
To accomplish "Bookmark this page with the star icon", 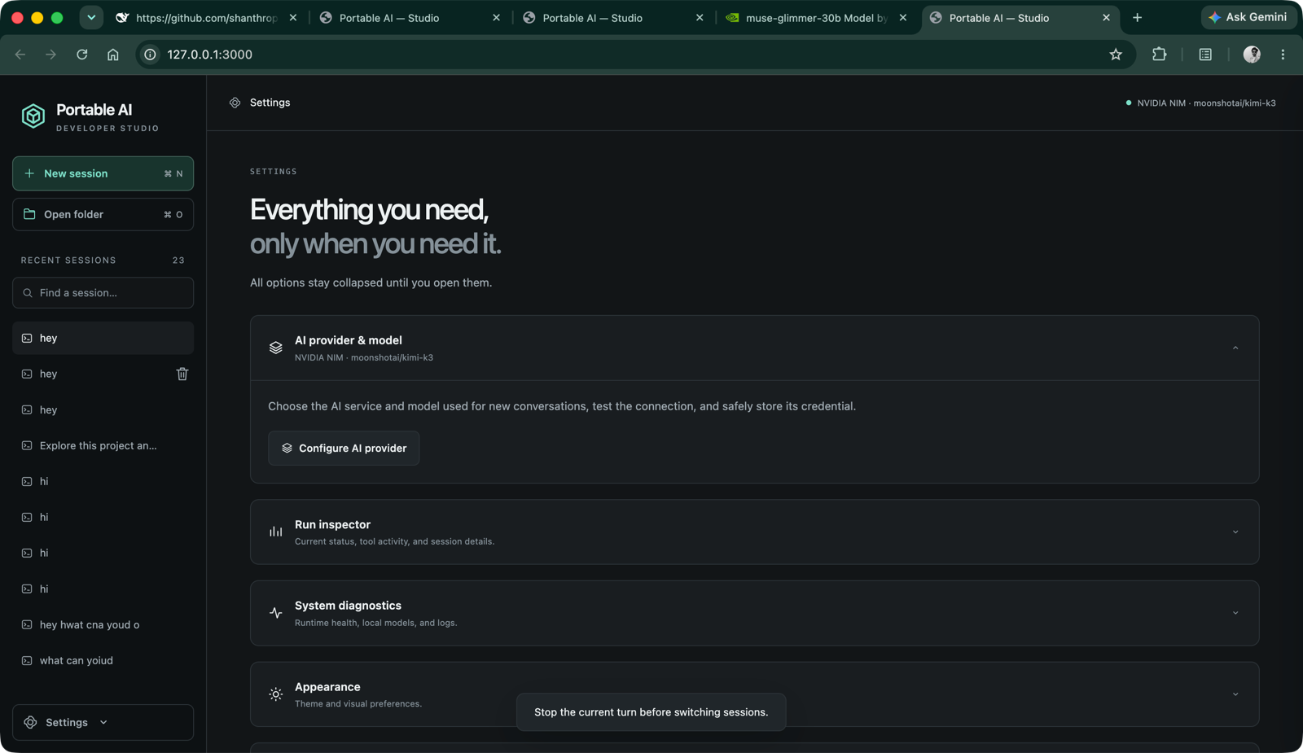I will click(x=1116, y=55).
